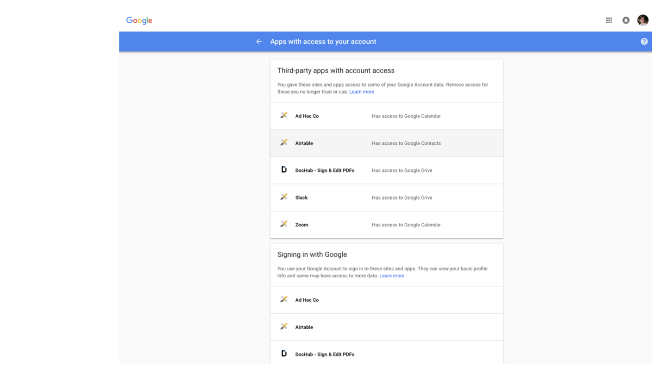Click Ad Hoc Co icon with Calendar access
The width and height of the screenshot is (666, 375).
[284, 115]
